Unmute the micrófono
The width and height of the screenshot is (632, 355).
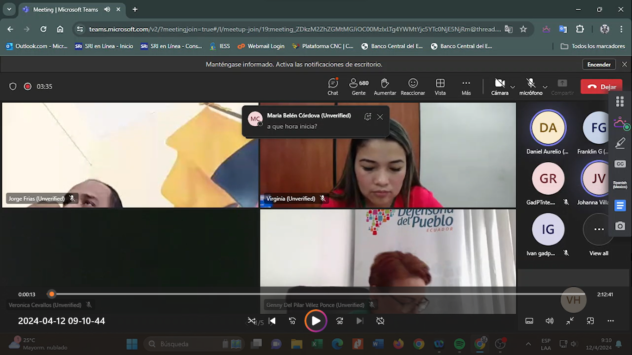coord(531,86)
